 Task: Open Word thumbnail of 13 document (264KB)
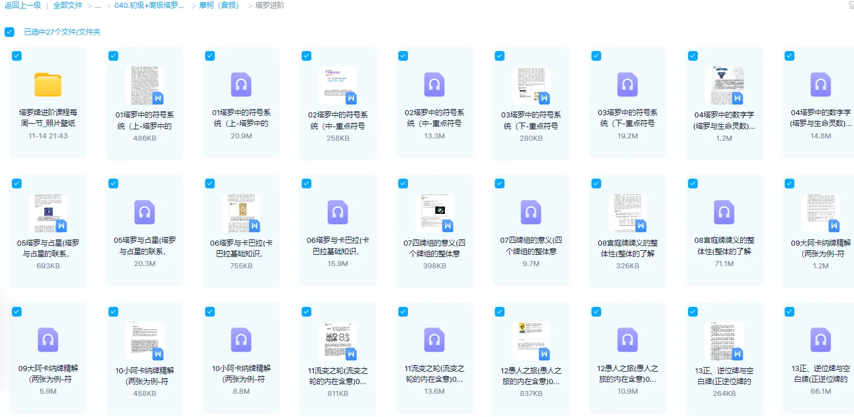click(724, 341)
